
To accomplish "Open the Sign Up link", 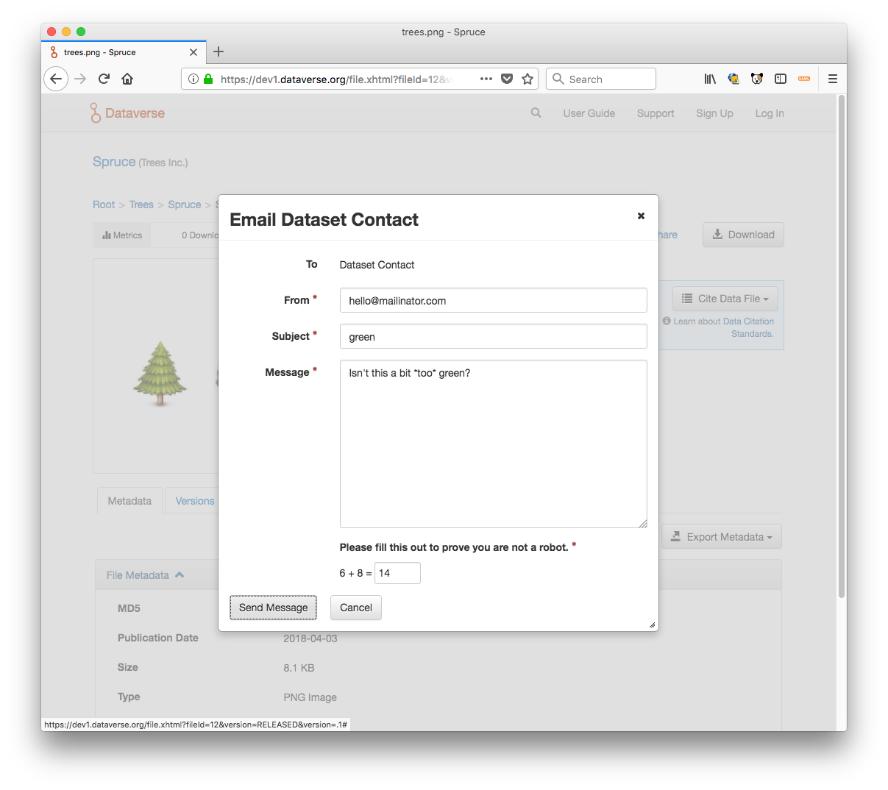I will point(714,113).
